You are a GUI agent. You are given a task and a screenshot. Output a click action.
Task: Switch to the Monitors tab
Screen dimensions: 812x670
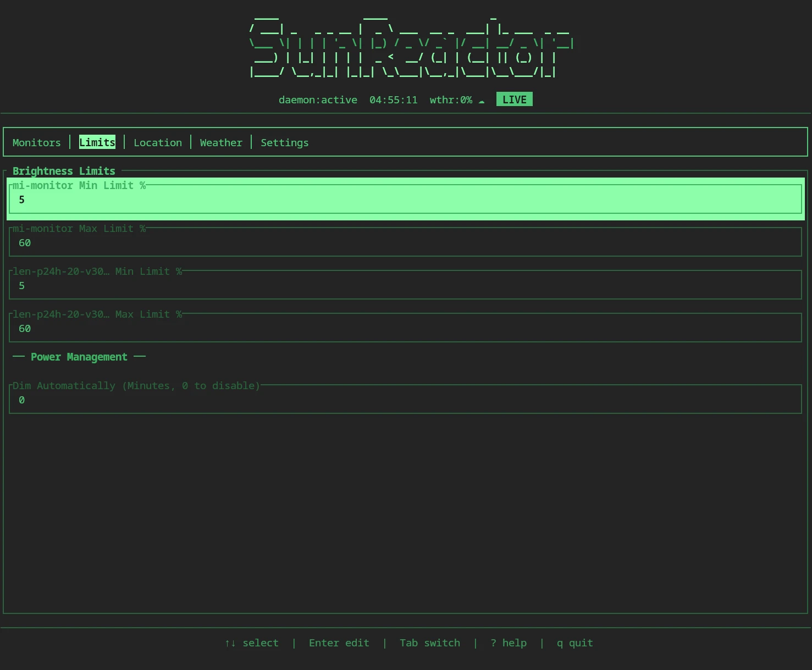tap(37, 142)
